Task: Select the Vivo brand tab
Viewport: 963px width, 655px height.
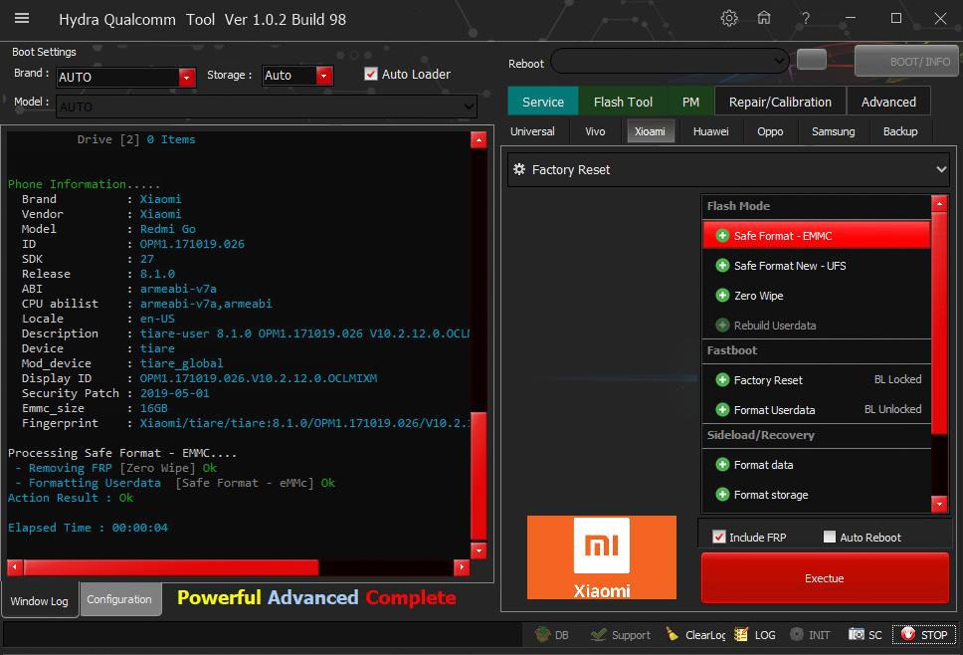Action: (x=595, y=131)
